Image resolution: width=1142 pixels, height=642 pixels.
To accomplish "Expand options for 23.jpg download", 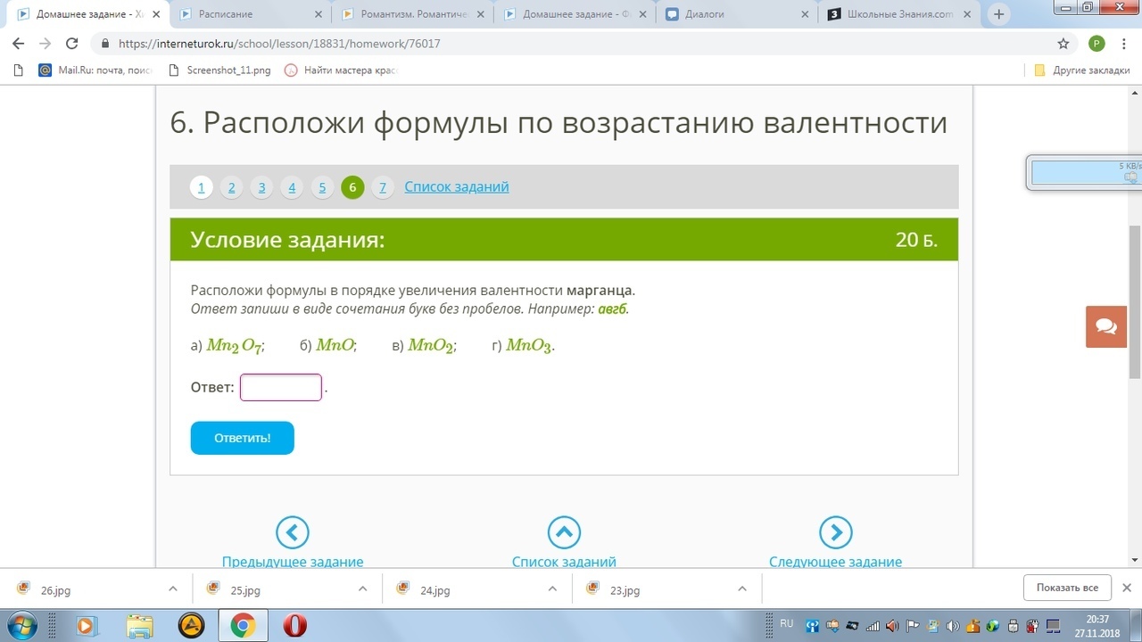I will coord(742,588).
